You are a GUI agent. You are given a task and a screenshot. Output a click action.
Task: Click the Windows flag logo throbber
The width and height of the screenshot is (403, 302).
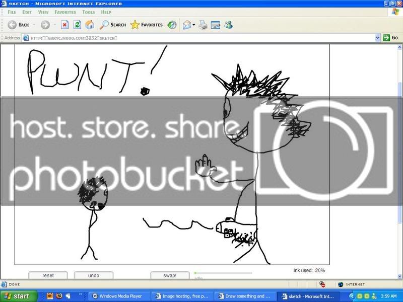point(395,12)
